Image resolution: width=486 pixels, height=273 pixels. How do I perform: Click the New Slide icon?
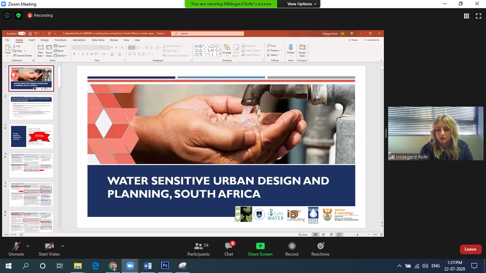pyautogui.click(x=40, y=47)
